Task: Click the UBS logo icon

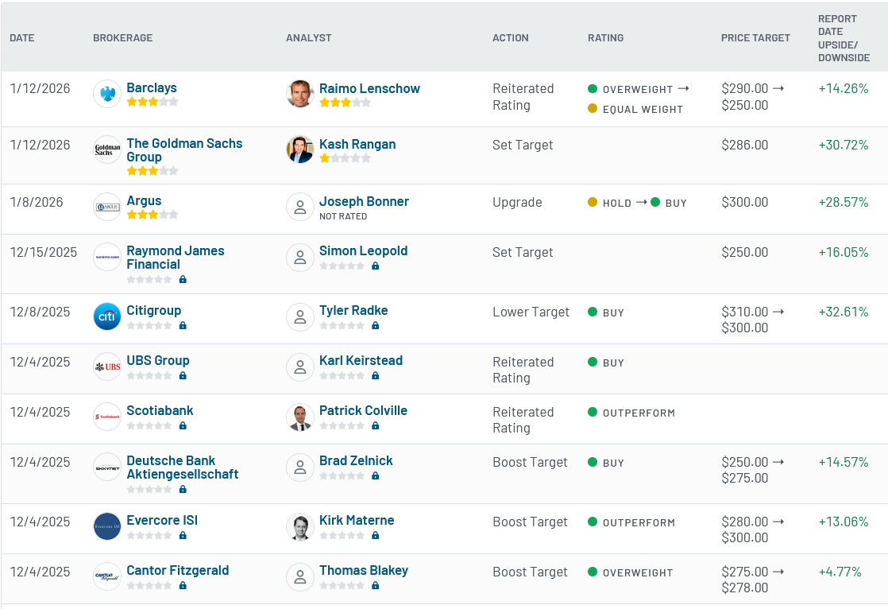Action: click(107, 367)
